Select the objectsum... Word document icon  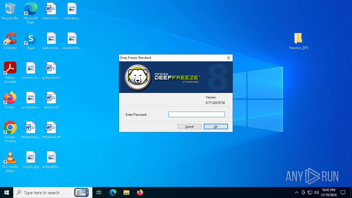pos(51,12)
